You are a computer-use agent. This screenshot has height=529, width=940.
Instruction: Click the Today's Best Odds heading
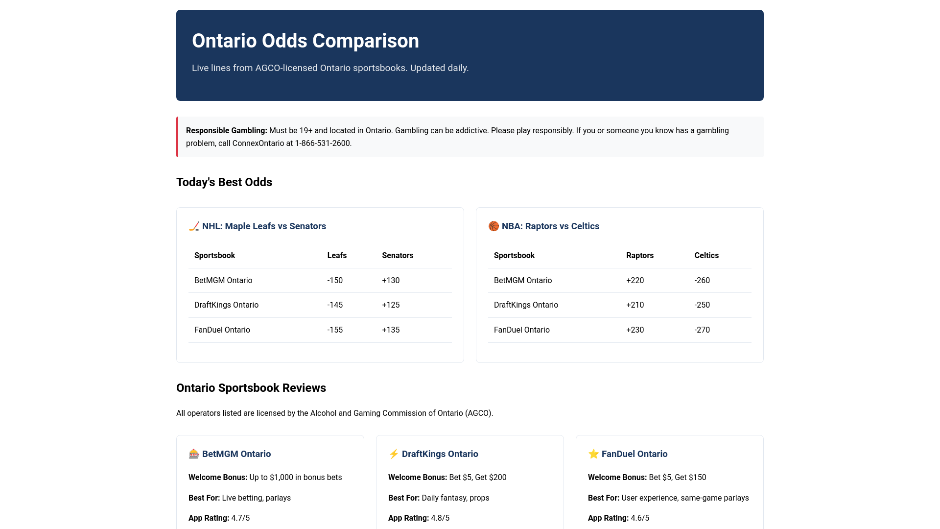[x=224, y=182]
